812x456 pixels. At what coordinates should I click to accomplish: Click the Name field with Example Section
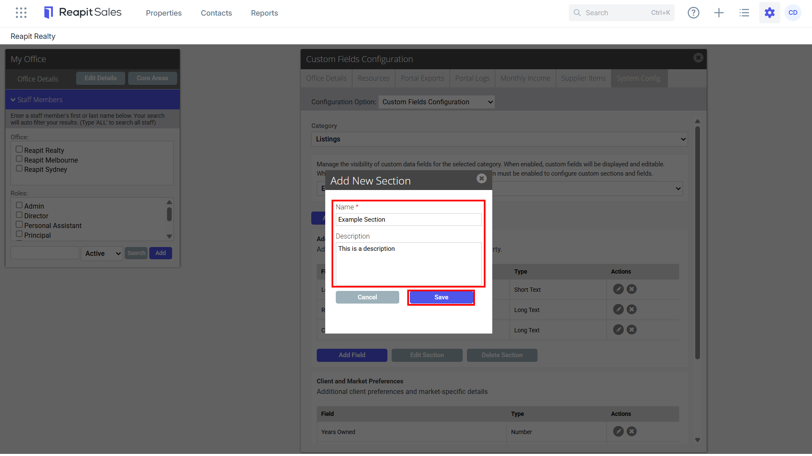(409, 220)
